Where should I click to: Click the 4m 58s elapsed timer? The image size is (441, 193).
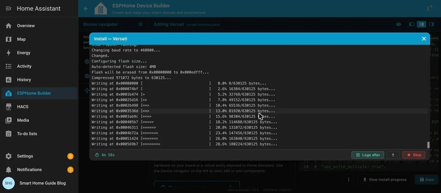[x=105, y=155]
